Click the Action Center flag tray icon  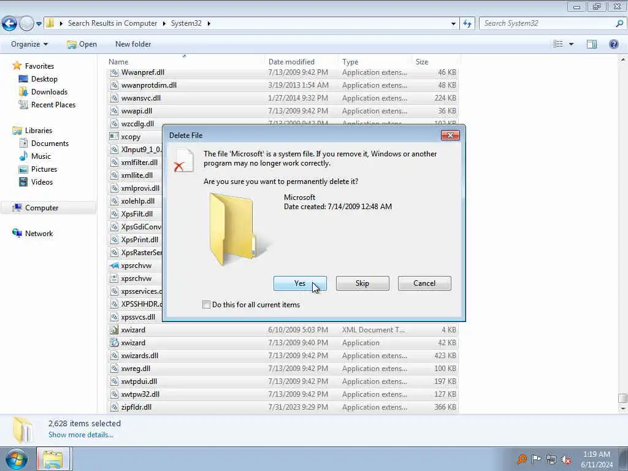[x=536, y=459]
